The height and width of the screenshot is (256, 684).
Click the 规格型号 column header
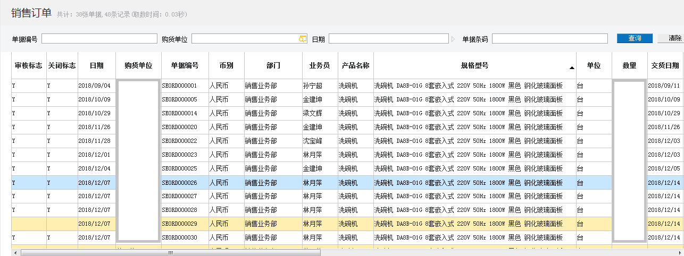[x=474, y=66]
